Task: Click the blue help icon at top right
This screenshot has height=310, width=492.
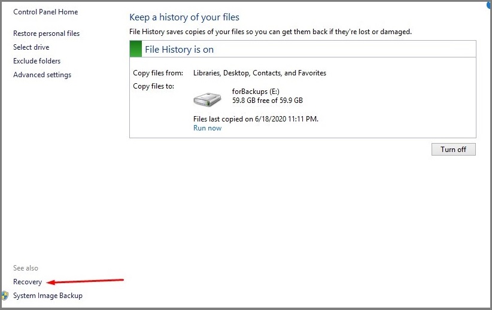Action: [x=488, y=4]
